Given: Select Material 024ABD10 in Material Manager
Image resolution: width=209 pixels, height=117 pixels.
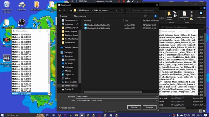Looking at the screenshot, I should coord(30,94).
